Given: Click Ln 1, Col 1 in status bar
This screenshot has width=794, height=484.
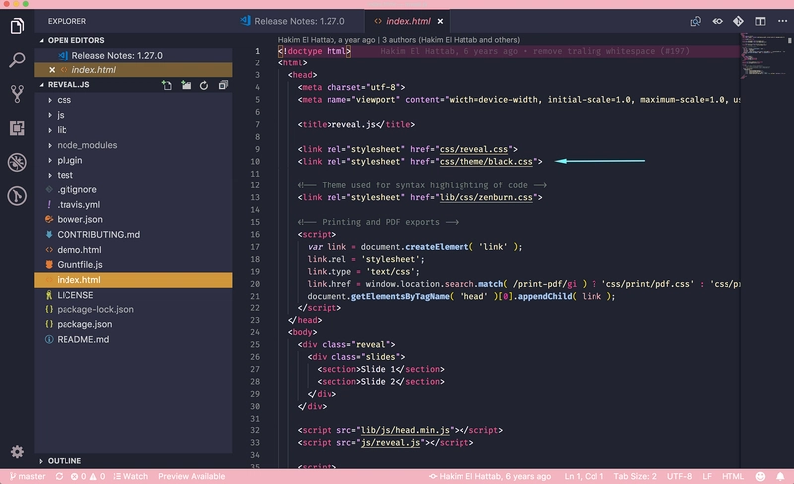Looking at the screenshot, I should [x=584, y=476].
